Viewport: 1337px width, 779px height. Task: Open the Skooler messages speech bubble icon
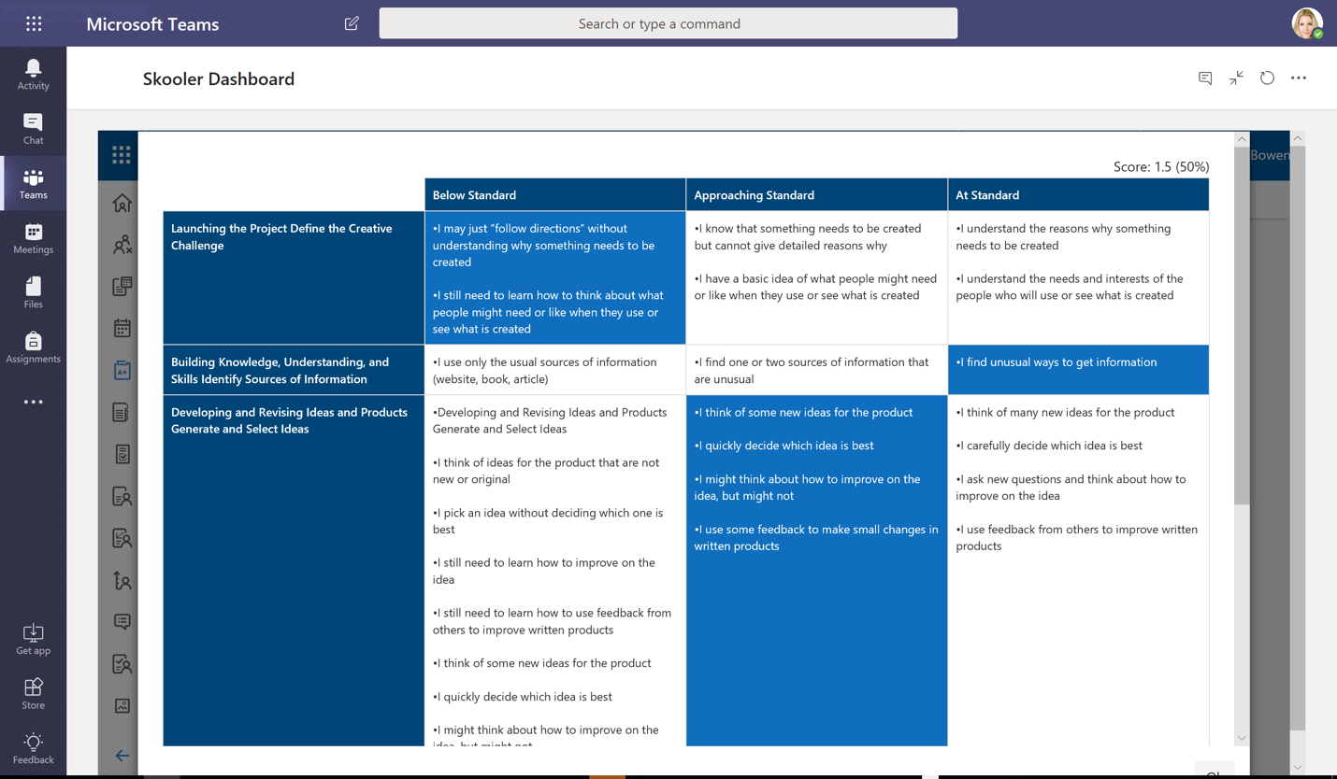(122, 622)
